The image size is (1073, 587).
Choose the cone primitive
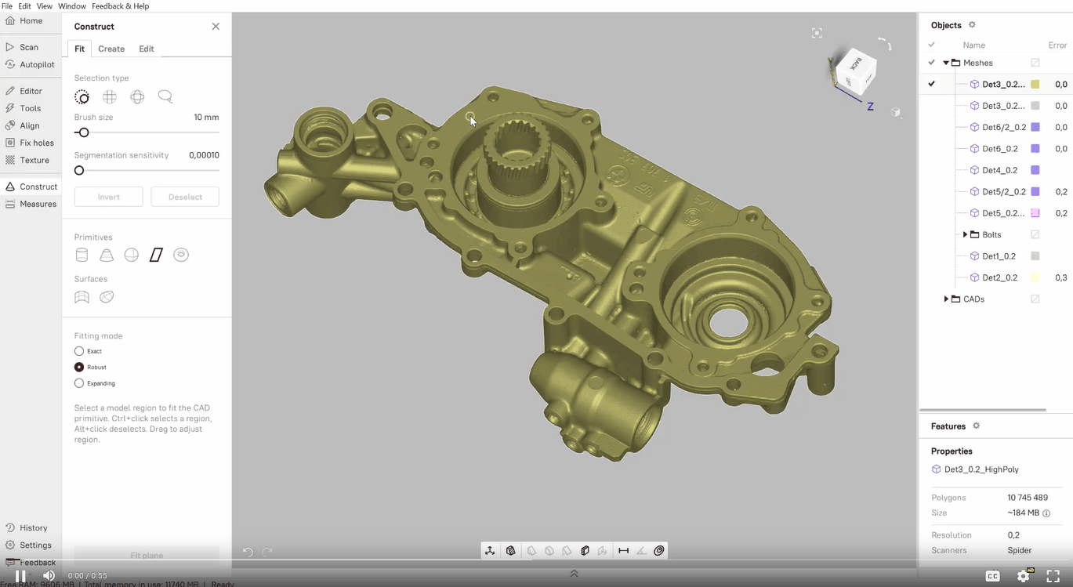click(107, 255)
